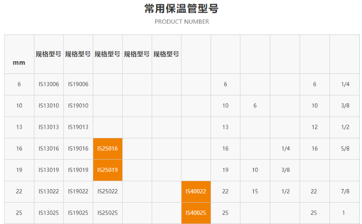Click the orange IS40022 cell
The height and width of the screenshot is (224, 362).
(195, 191)
